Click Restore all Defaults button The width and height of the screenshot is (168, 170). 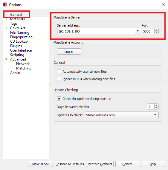coord(70,164)
